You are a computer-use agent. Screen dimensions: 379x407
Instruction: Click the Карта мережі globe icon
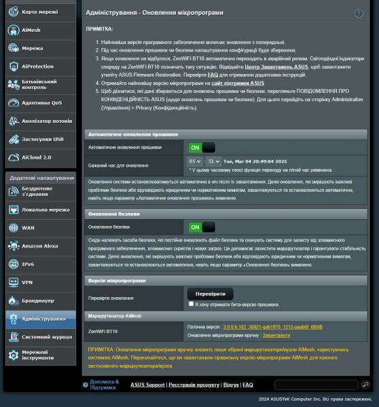pos(14,12)
